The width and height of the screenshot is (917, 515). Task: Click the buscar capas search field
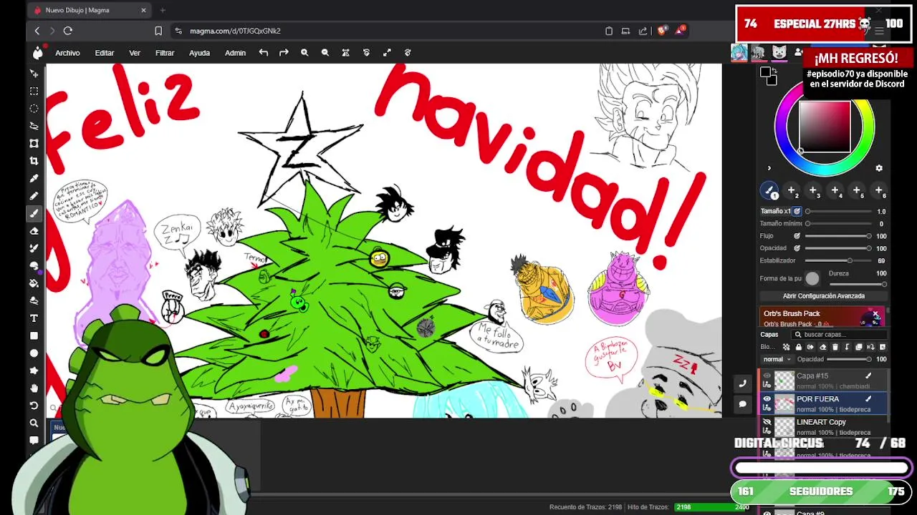840,334
